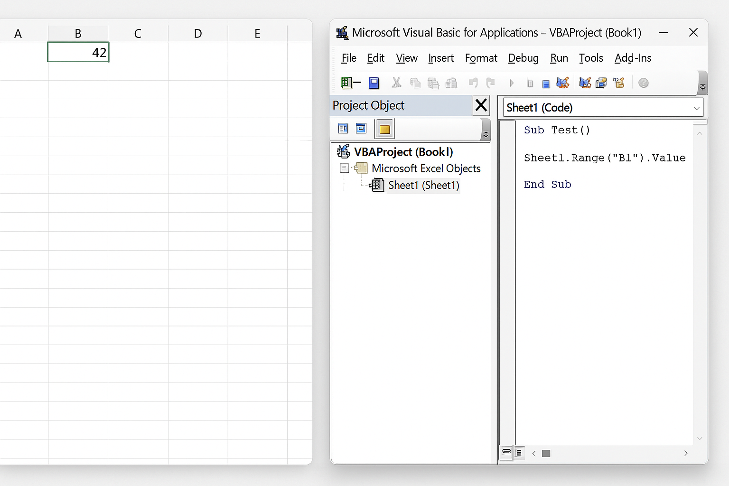729x486 pixels.
Task: Click the Redo toolbar icon
Action: (491, 83)
